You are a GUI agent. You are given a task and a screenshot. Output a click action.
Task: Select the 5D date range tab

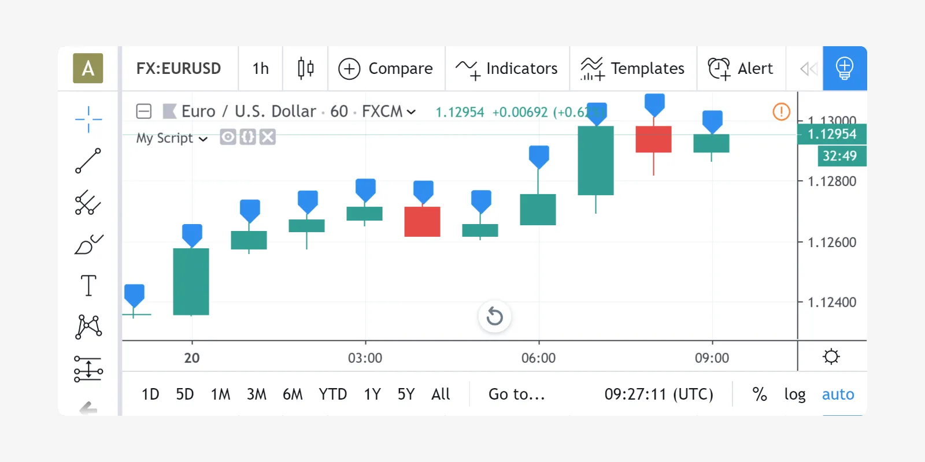pos(184,394)
